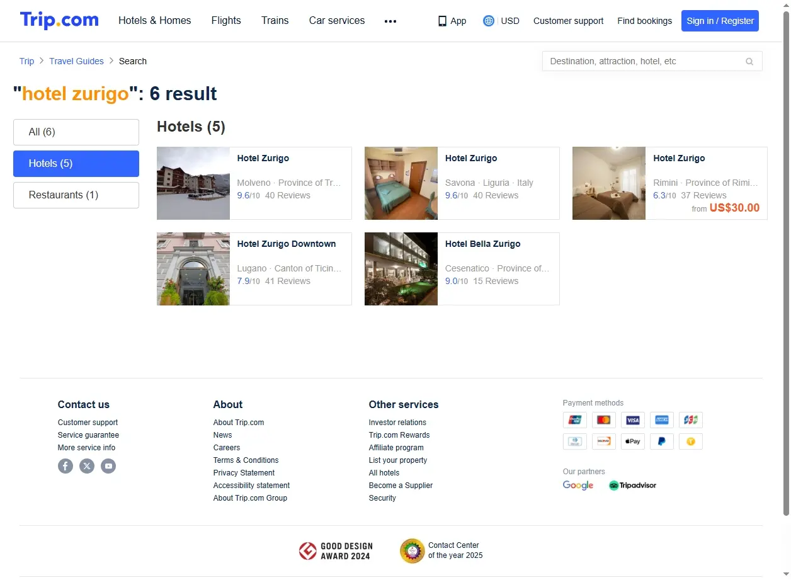Click the search magnifier icon
The width and height of the screenshot is (791, 580).
coord(749,61)
